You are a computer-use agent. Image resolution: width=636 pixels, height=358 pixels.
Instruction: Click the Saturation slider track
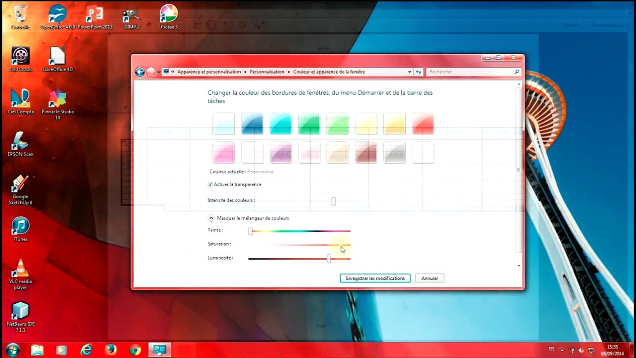[299, 245]
